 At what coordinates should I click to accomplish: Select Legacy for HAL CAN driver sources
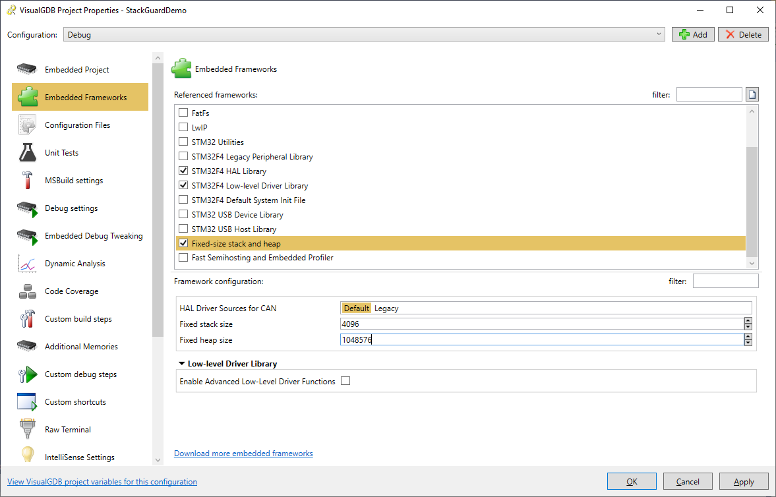coord(386,308)
